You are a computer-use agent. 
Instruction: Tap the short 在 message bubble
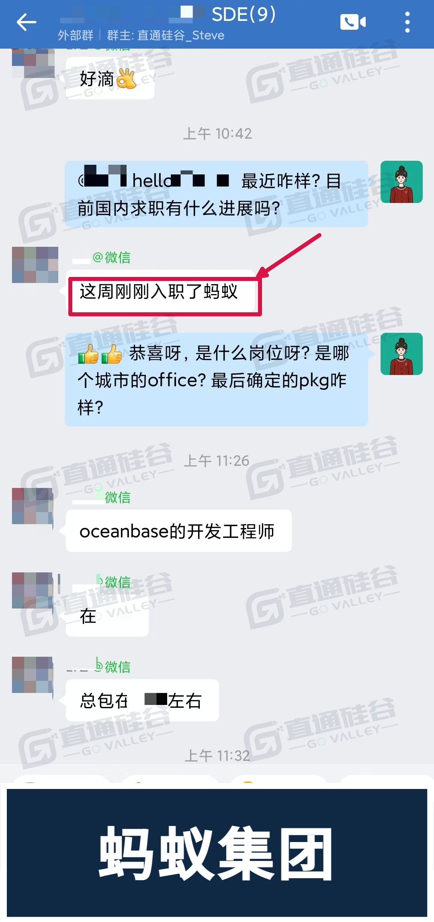tap(107, 616)
